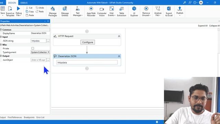Click JsonObject output input field
The width and height of the screenshot is (220, 124).
38,60
